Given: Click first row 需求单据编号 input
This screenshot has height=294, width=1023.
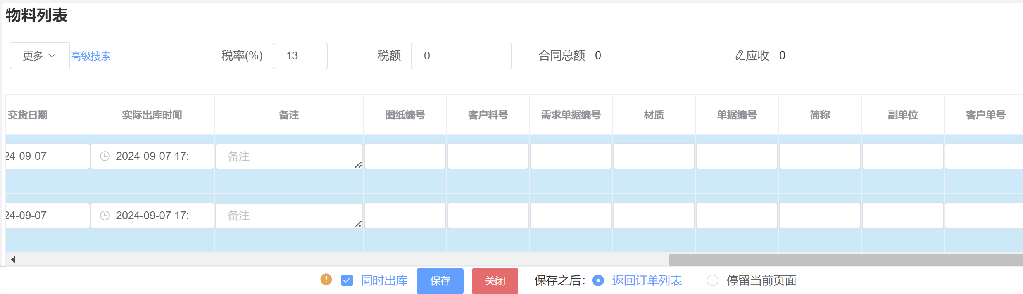Looking at the screenshot, I should click(x=571, y=156).
